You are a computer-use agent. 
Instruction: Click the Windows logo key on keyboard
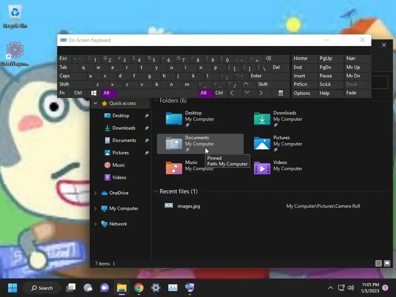pyautogui.click(x=94, y=93)
